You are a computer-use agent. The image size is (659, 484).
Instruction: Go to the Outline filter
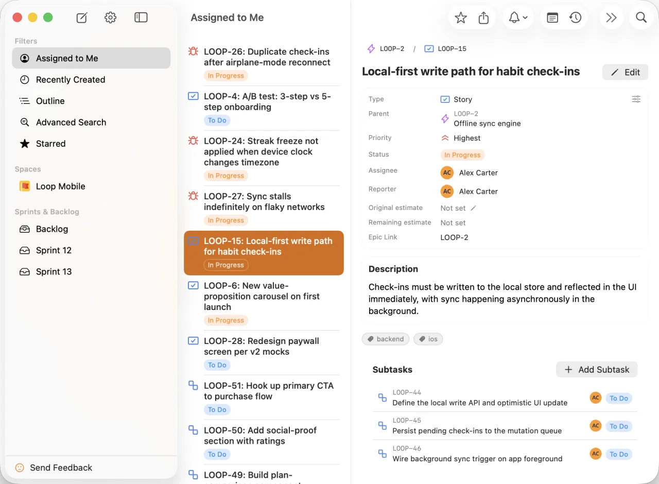pyautogui.click(x=91, y=101)
